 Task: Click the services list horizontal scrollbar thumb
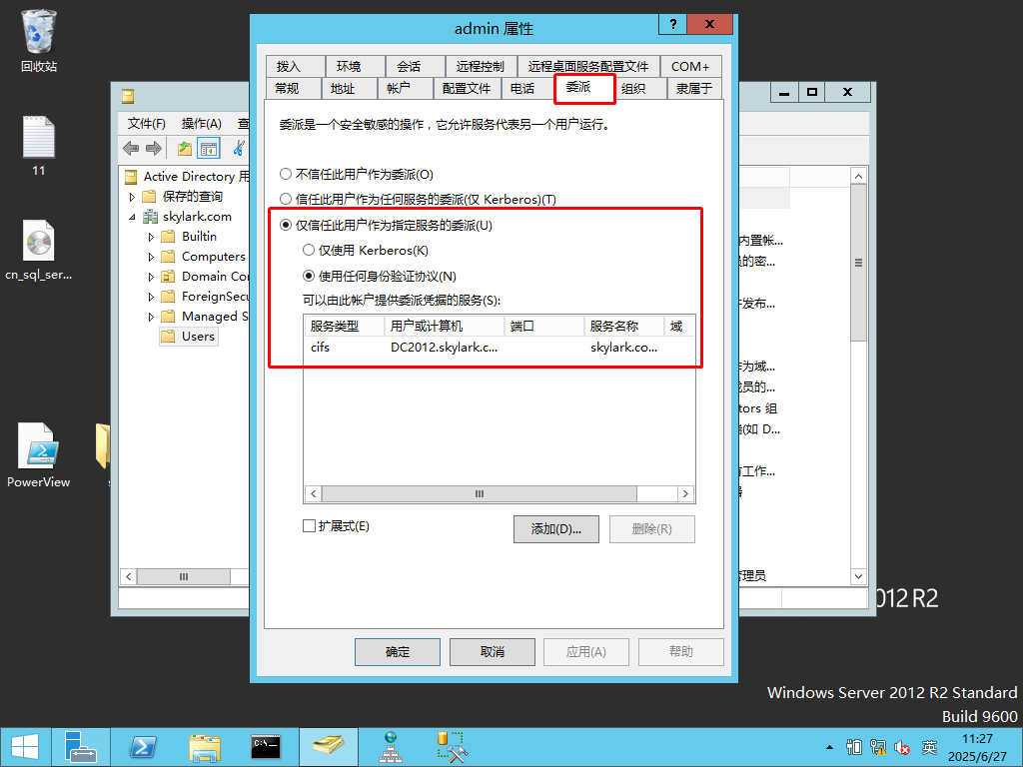coord(479,494)
